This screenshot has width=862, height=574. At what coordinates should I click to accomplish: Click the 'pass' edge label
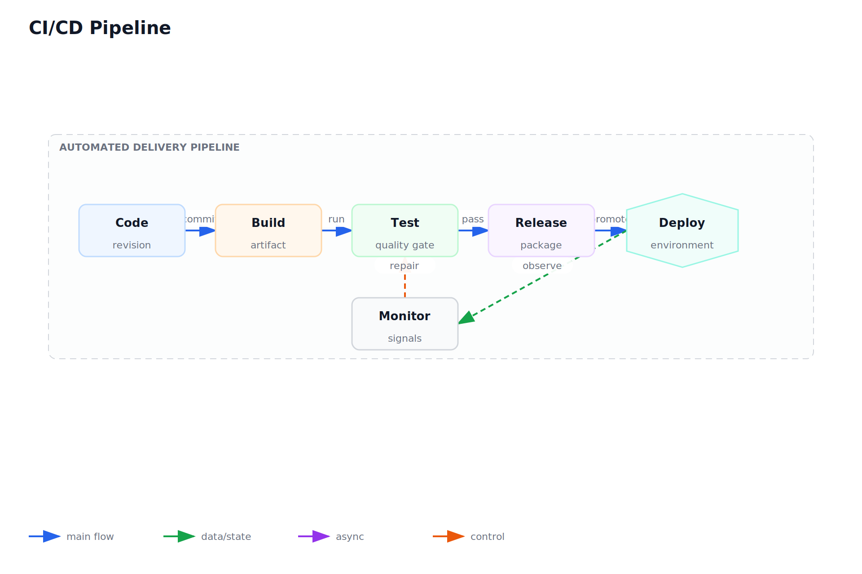click(x=473, y=219)
